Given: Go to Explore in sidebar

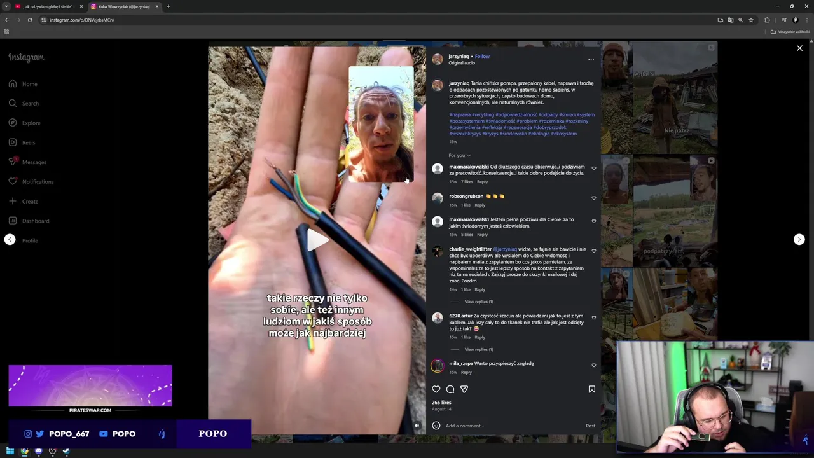Looking at the screenshot, I should click(x=24, y=123).
